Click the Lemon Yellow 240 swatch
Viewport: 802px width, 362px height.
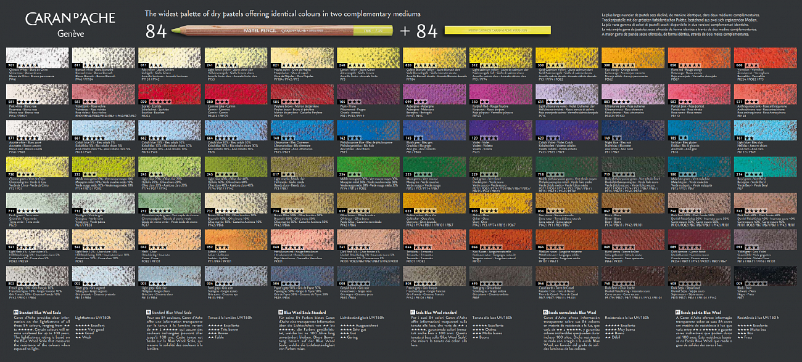(x=369, y=57)
